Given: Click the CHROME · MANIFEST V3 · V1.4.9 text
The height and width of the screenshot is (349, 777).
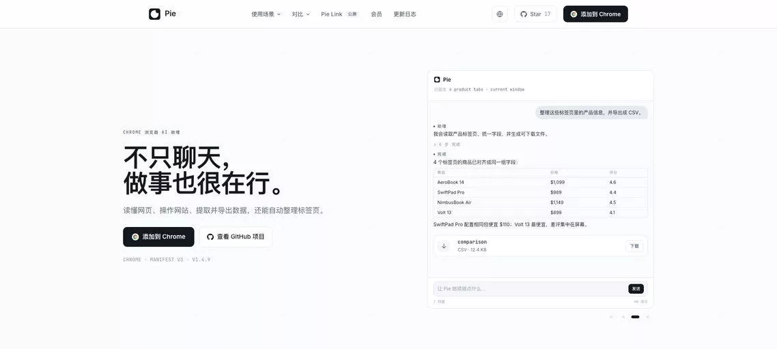Looking at the screenshot, I should [167, 260].
